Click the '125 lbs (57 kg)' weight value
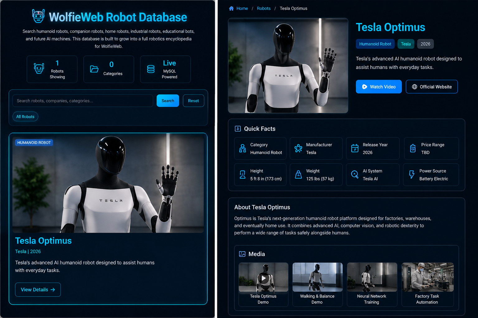The image size is (478, 318). [x=320, y=179]
